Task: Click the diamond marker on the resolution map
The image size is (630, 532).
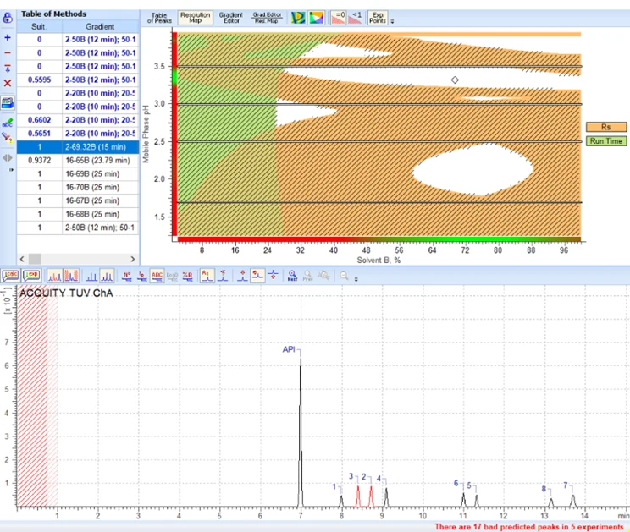Action: pyautogui.click(x=455, y=80)
